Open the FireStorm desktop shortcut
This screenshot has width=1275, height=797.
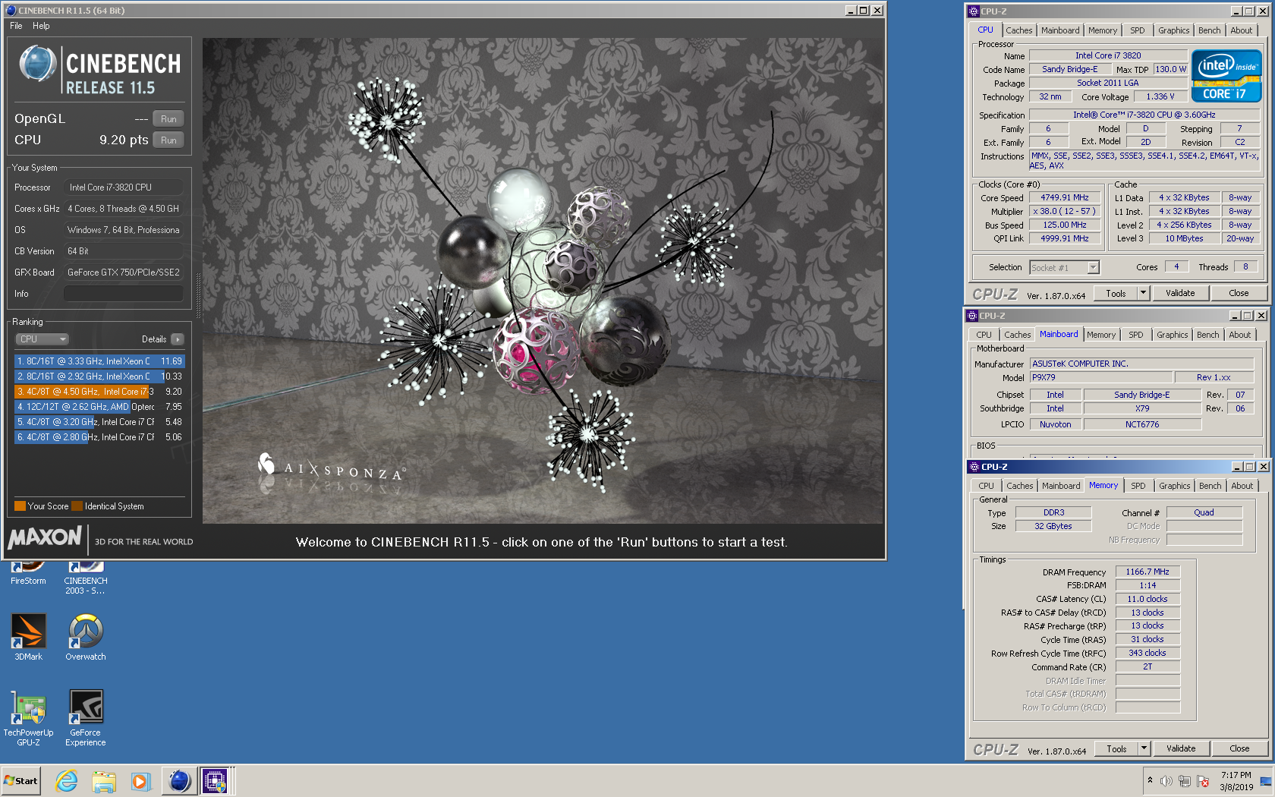(28, 574)
